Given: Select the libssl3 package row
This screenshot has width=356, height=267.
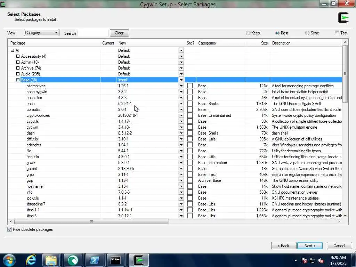Looking at the screenshot, I should pyautogui.click(x=175, y=216).
